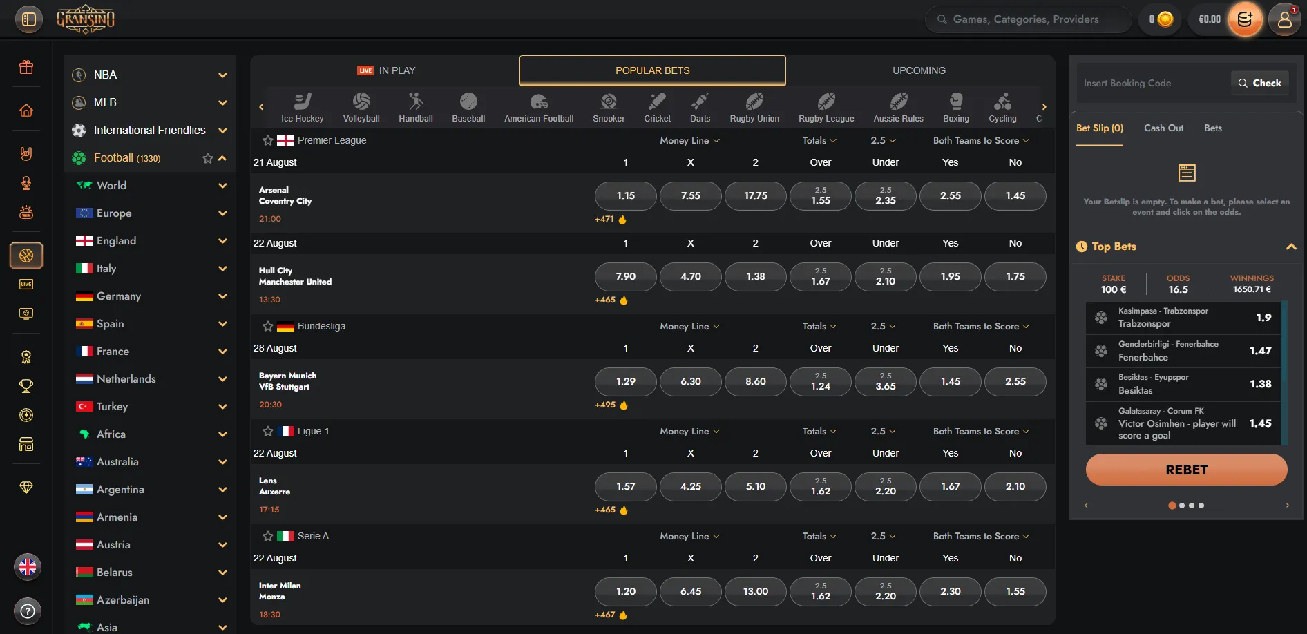Go to home icon in sidebar
The width and height of the screenshot is (1307, 634).
[x=26, y=111]
